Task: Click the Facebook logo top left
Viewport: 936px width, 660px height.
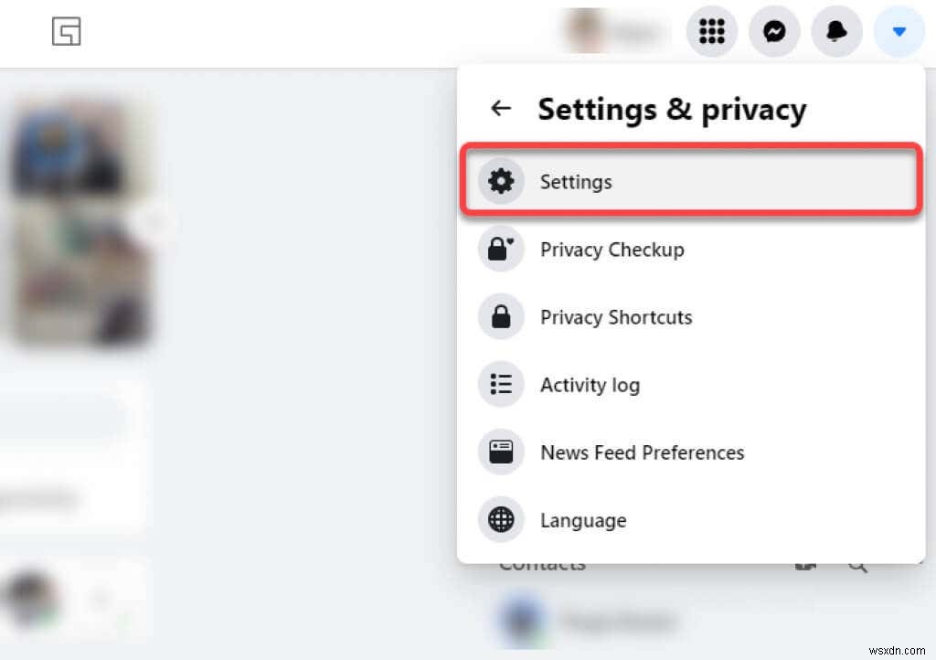Action: (x=66, y=31)
